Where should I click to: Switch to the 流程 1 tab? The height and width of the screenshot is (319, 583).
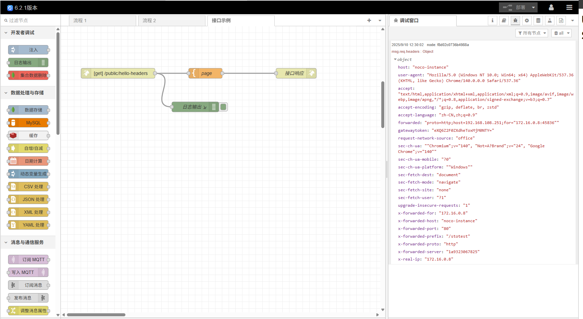pyautogui.click(x=80, y=21)
